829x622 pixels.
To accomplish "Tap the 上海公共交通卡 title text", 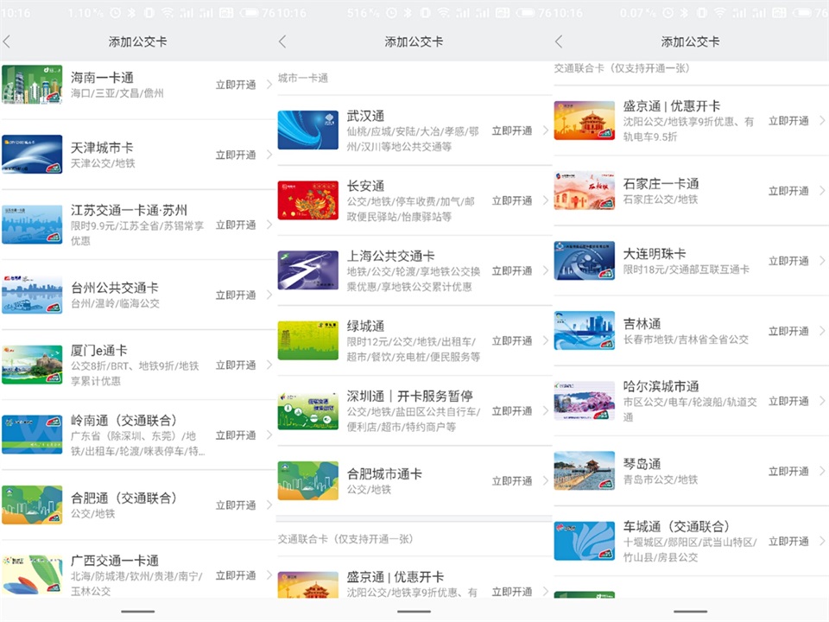I will [390, 256].
